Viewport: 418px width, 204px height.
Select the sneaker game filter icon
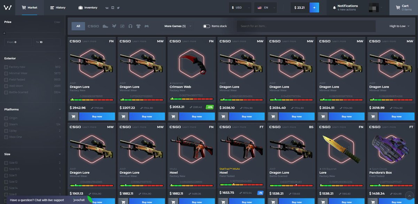[105, 26]
